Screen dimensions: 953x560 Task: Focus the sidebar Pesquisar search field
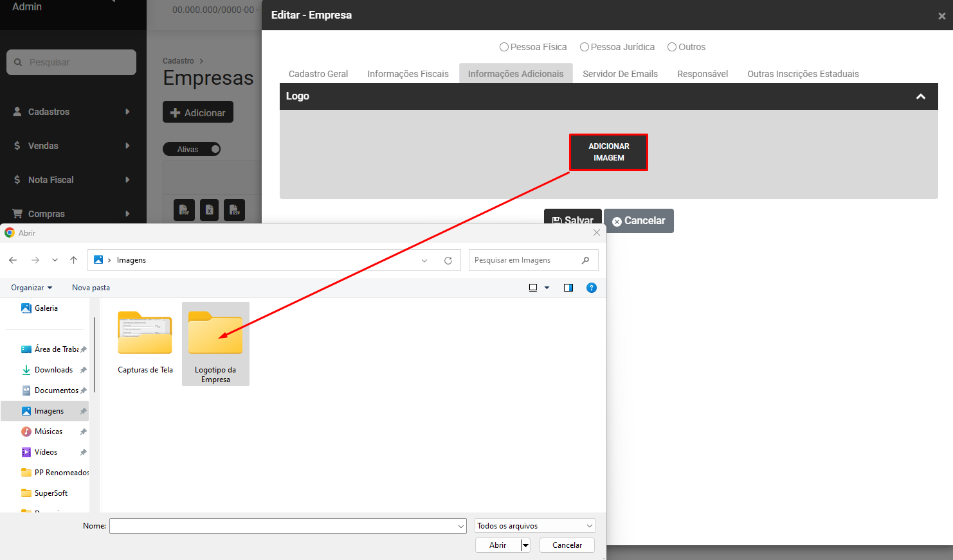pyautogui.click(x=71, y=62)
